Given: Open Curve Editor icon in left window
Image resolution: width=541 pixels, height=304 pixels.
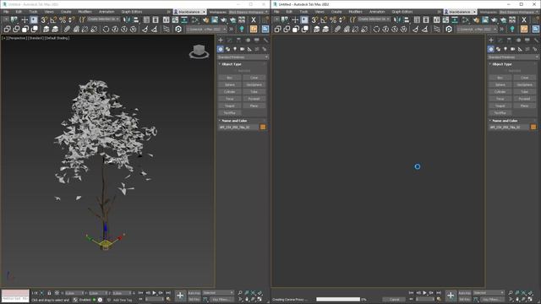Looking at the screenshot, I should coord(175,20).
